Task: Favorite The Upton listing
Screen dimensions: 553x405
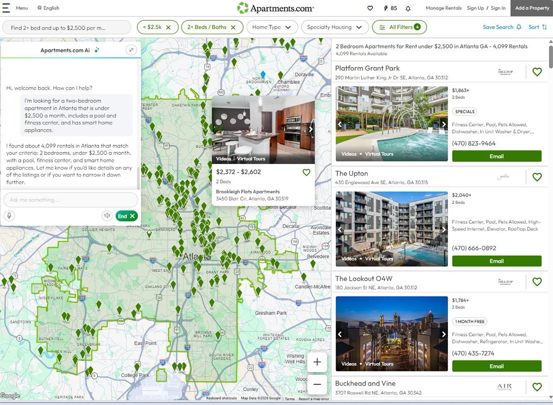Action: [537, 177]
